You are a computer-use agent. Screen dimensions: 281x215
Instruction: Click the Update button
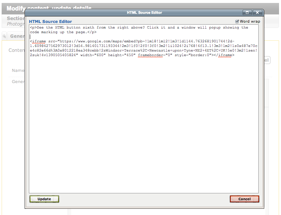click(x=44, y=199)
